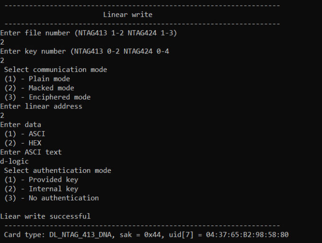Click the "Linear write" heading text
Image resolution: width=322 pixels, height=243 pixels.
pos(127,15)
